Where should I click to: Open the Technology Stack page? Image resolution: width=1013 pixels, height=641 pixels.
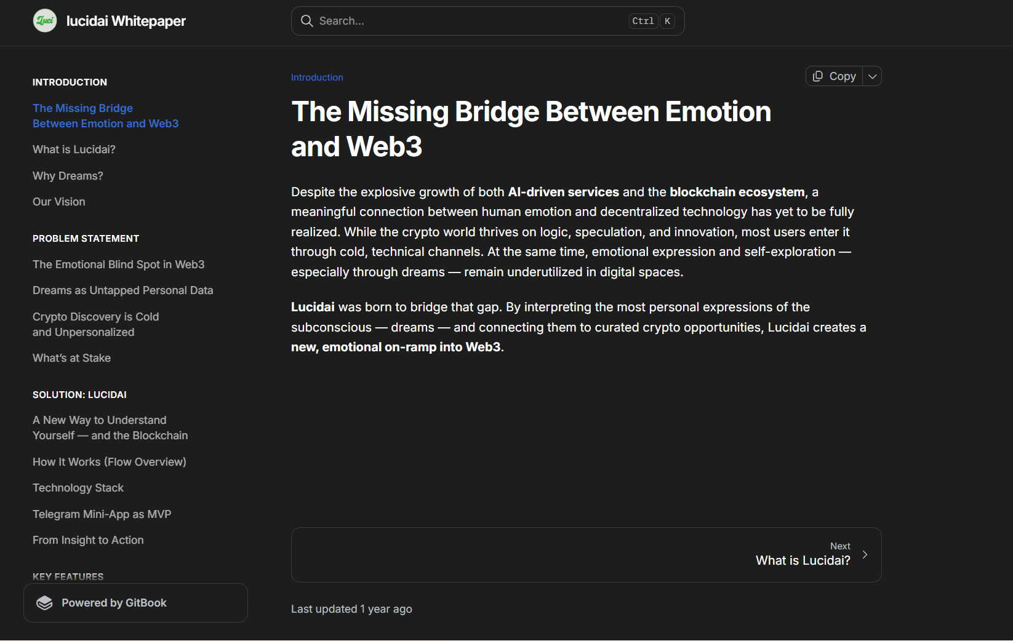point(78,488)
